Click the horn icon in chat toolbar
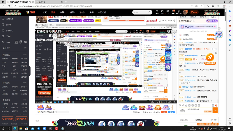 tap(183, 105)
